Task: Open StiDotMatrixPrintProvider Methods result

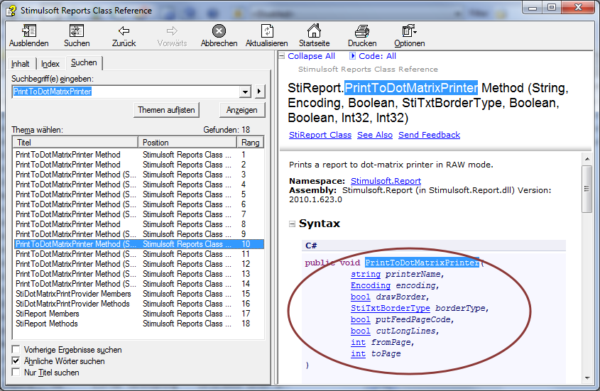Action: tap(139, 304)
